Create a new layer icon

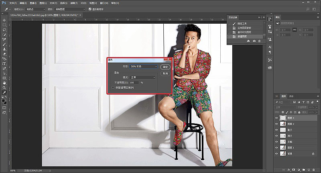(309, 170)
